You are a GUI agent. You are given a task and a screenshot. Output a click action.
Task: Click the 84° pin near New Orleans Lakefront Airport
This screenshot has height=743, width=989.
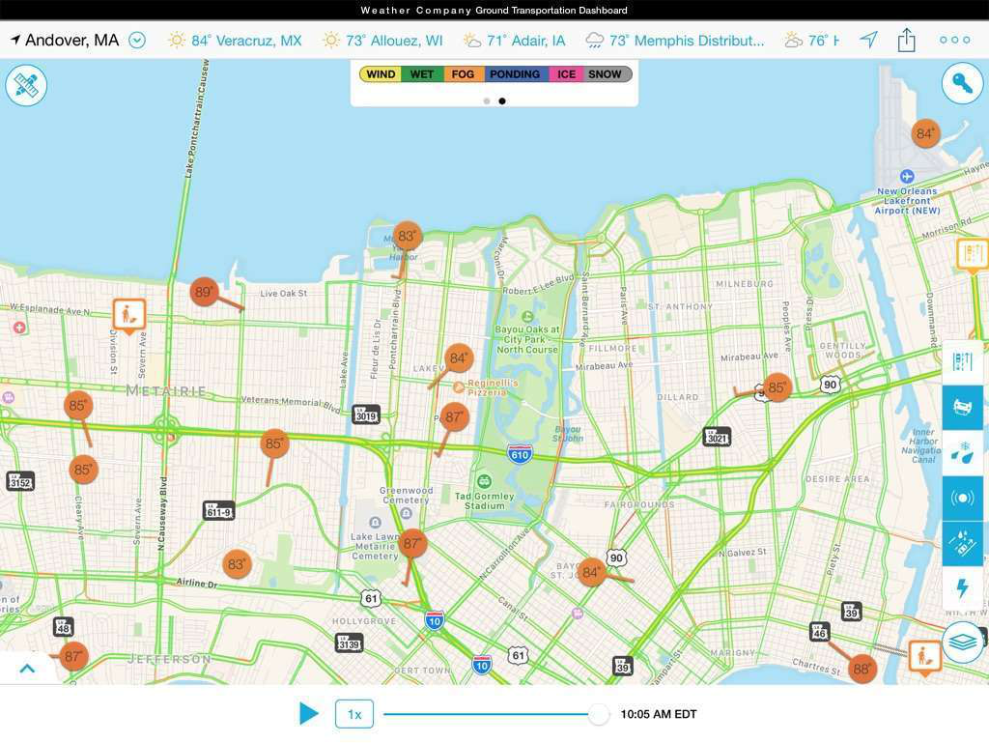(x=925, y=134)
